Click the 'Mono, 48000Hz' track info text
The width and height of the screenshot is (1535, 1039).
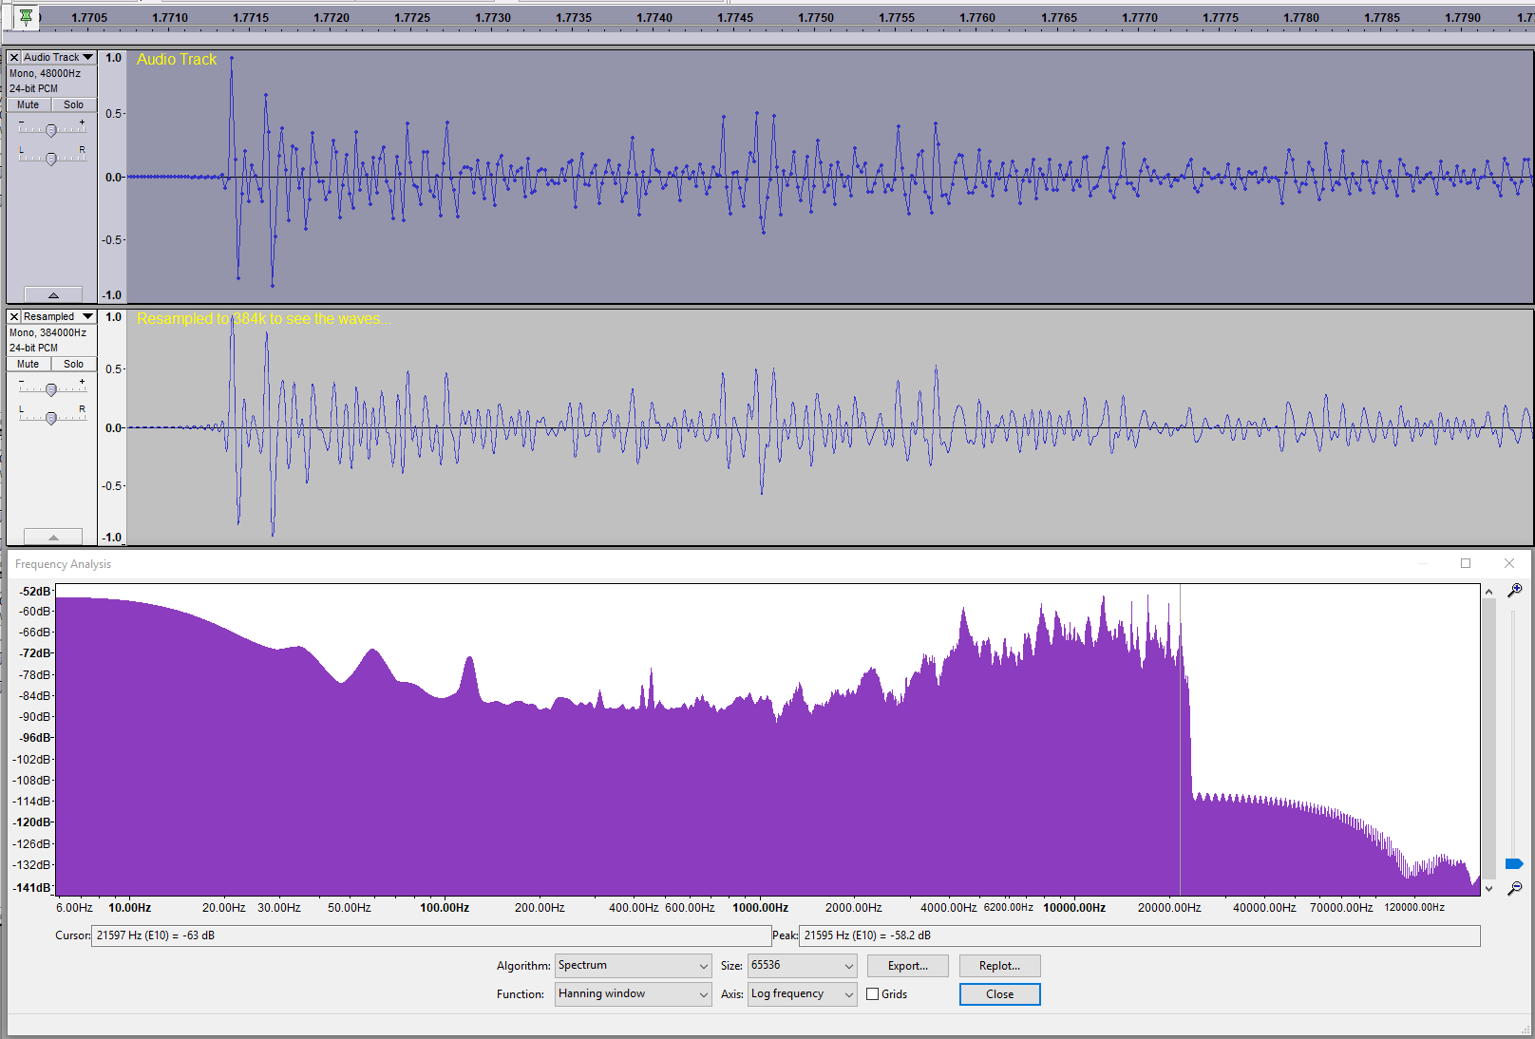45,73
